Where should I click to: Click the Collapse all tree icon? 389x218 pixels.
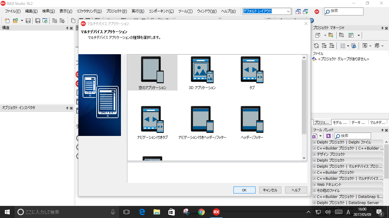pyautogui.click(x=332, y=46)
